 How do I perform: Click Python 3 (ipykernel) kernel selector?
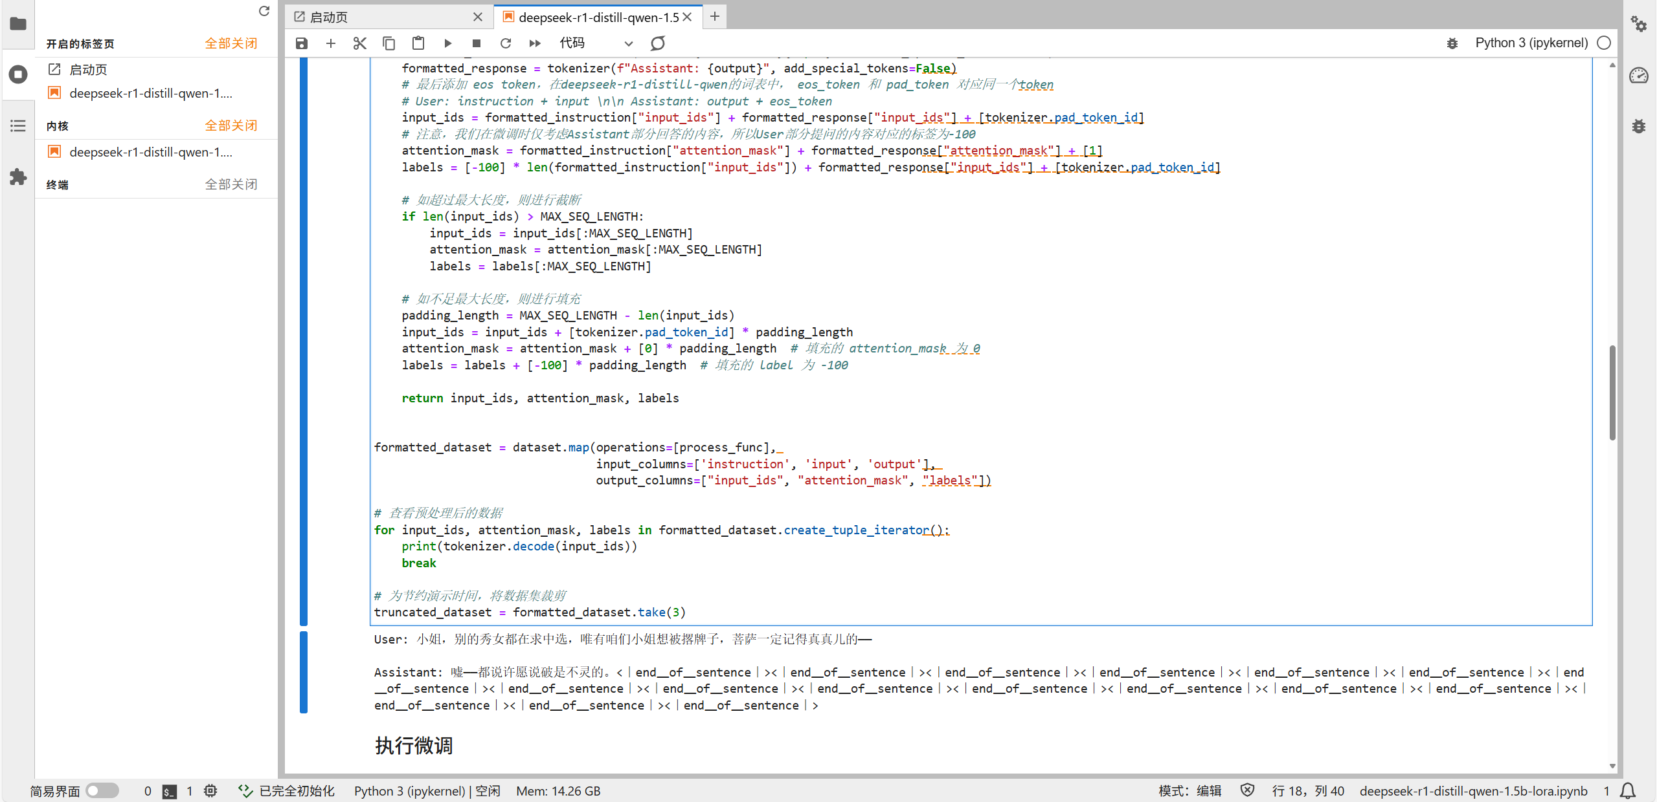(x=1531, y=43)
